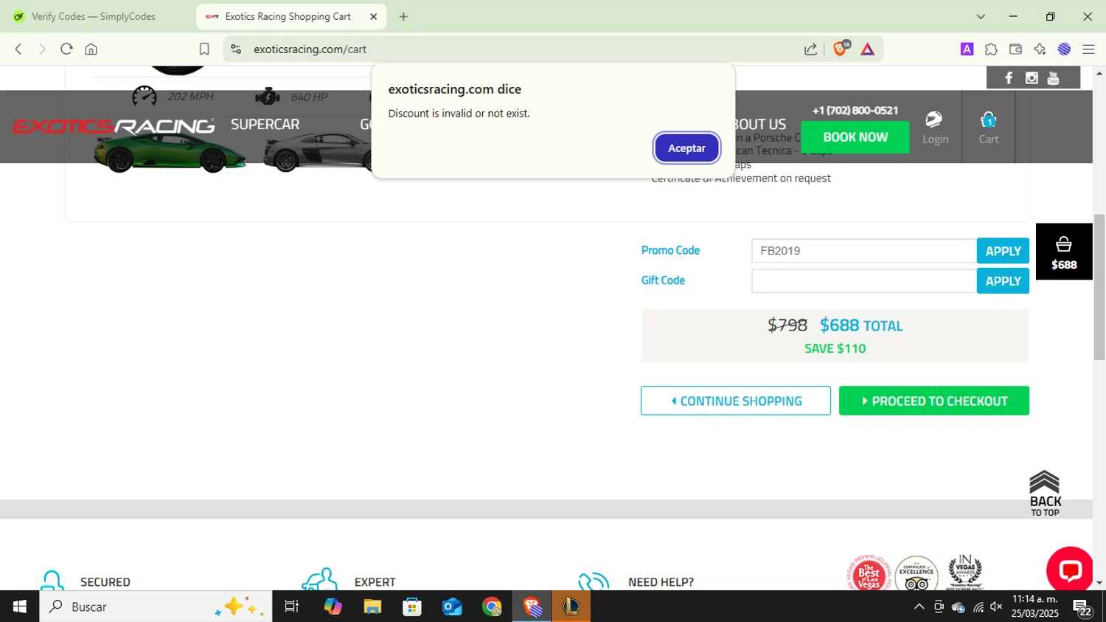Proceed to checkout
This screenshot has width=1106, height=622.
[934, 401]
